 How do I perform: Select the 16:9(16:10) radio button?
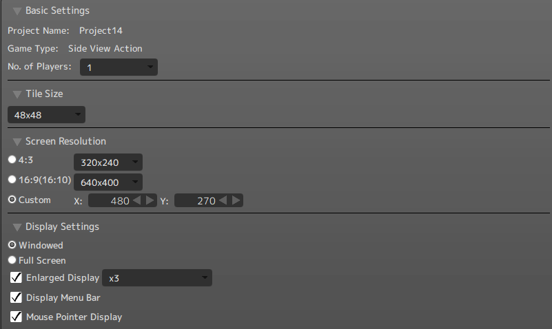coord(12,180)
